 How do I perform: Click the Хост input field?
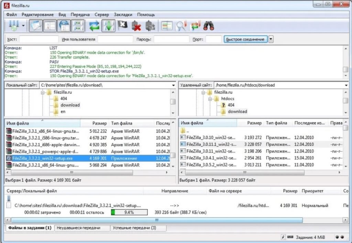point(38,39)
